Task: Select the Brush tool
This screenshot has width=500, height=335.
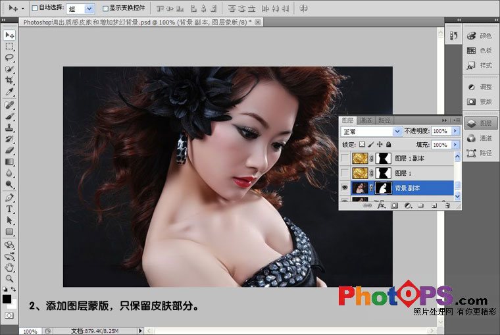Action: pos(10,116)
